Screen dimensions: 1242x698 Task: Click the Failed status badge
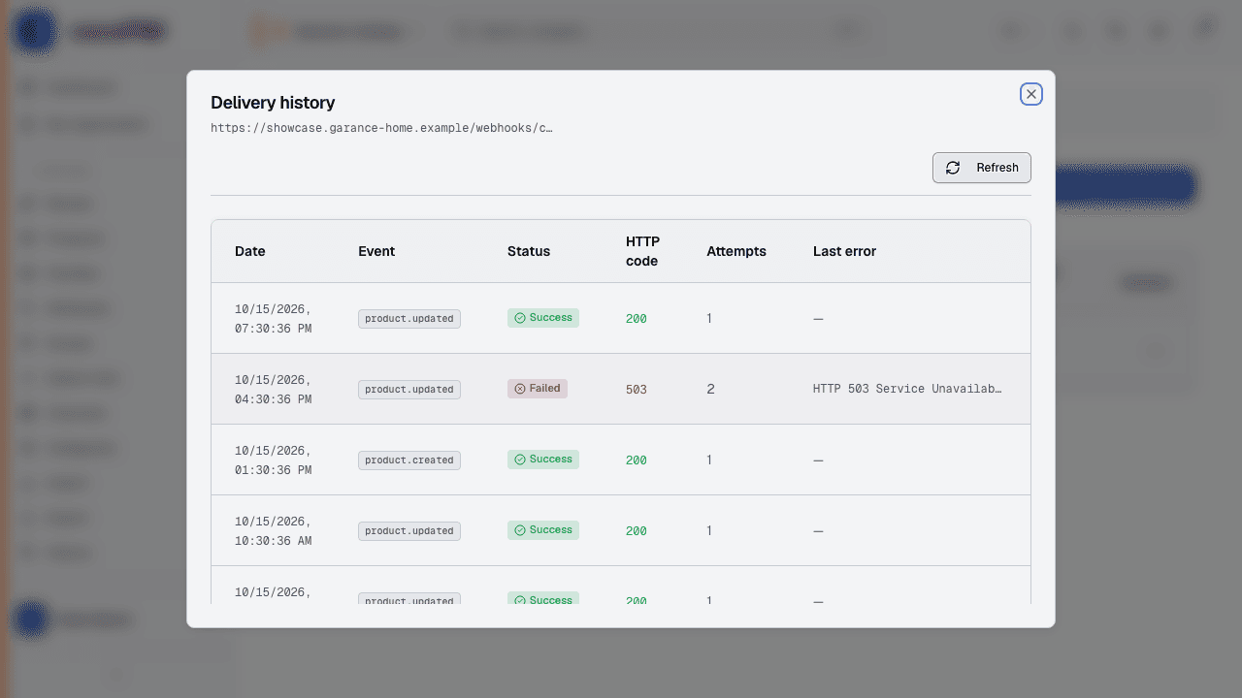tap(538, 389)
